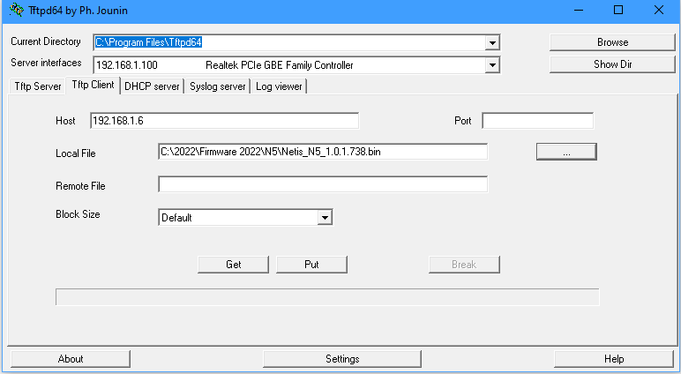Image resolution: width=681 pixels, height=374 pixels.
Task: Expand the Server interfaces dropdown
Action: pos(492,65)
